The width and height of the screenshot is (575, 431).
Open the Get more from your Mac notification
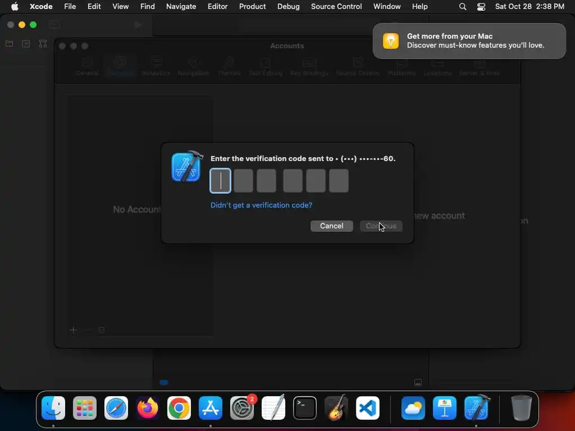click(469, 40)
